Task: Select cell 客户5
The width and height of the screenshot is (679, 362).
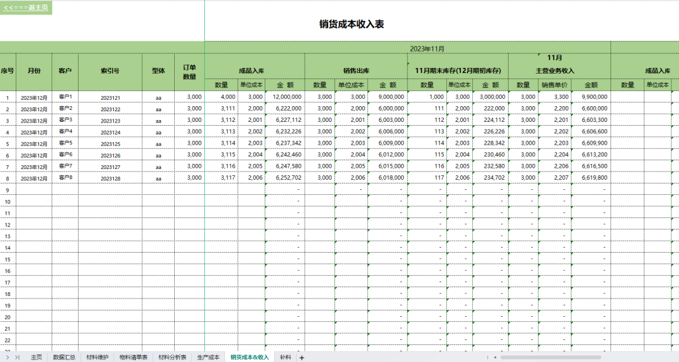Action: click(x=65, y=143)
